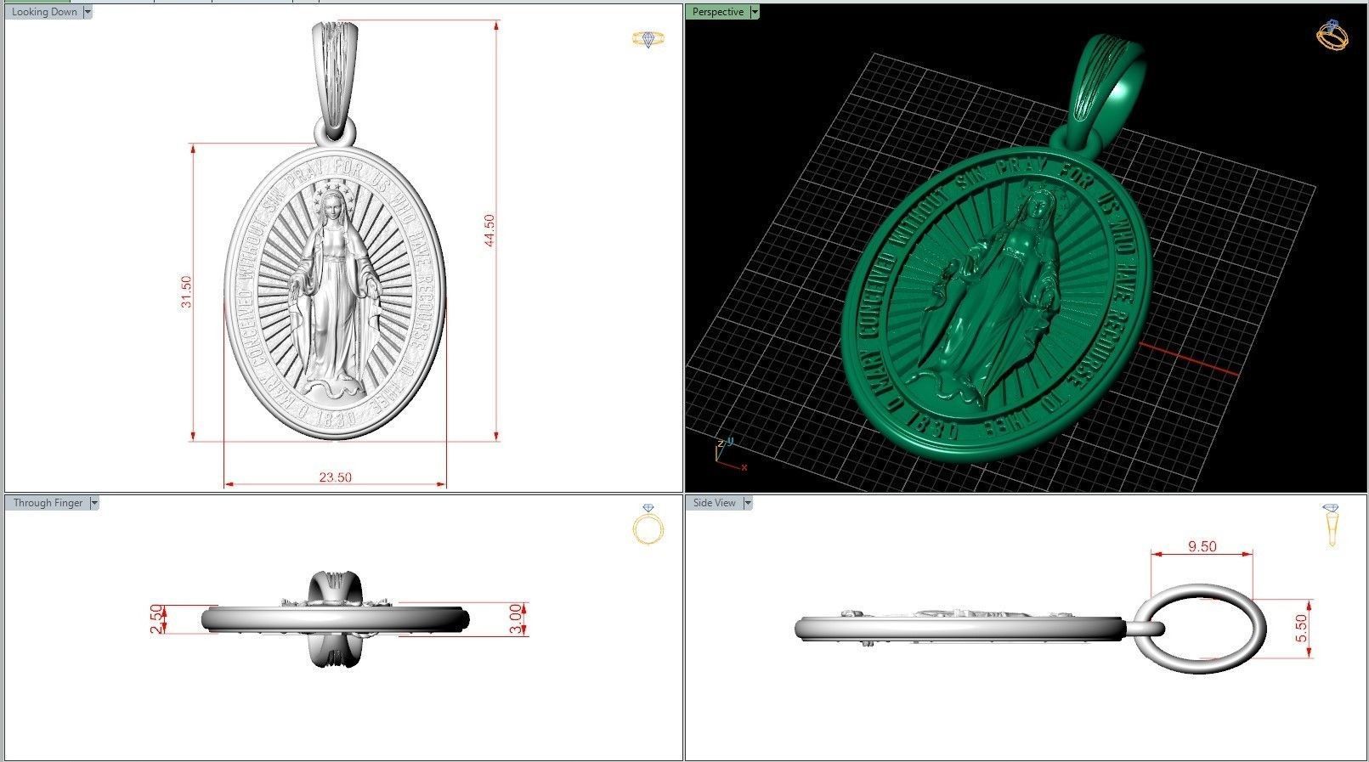Click the XYZ axis indicator in Perspective view
The image size is (1369, 762).
(729, 454)
